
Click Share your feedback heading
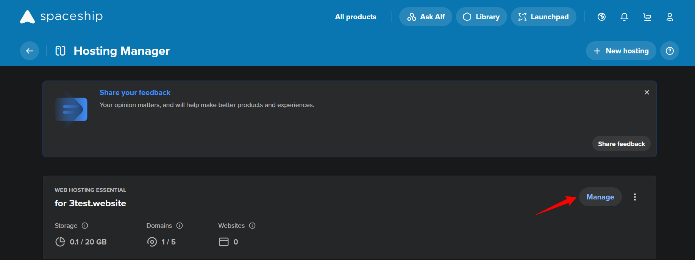click(x=135, y=92)
